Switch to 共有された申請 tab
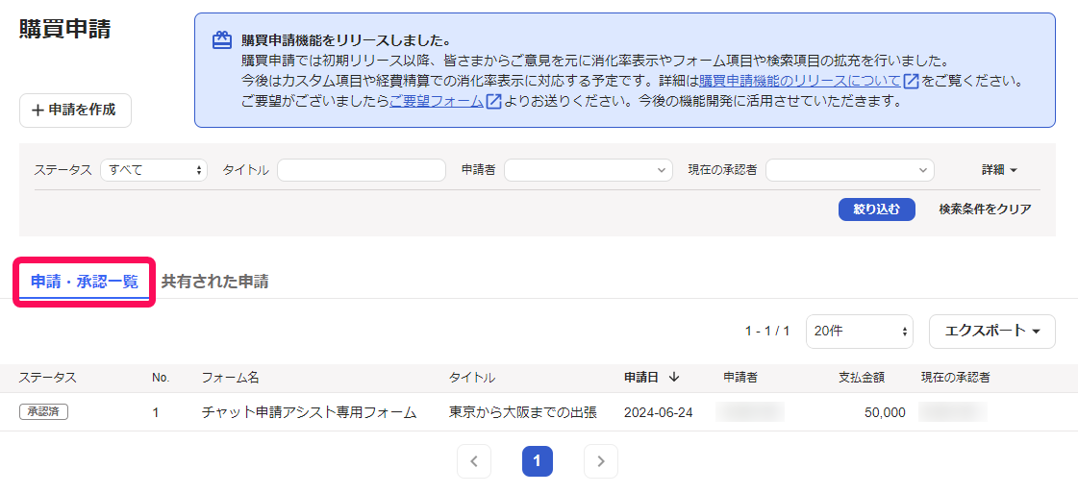This screenshot has width=1078, height=493. (x=214, y=282)
